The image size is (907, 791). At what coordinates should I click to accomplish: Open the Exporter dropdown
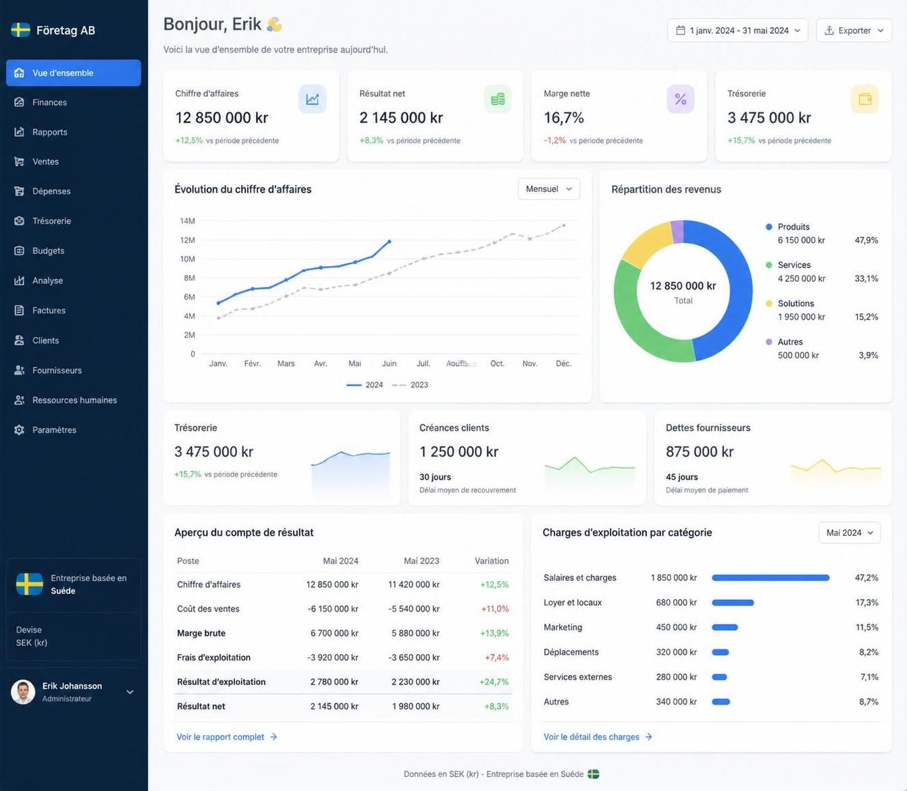coord(854,30)
